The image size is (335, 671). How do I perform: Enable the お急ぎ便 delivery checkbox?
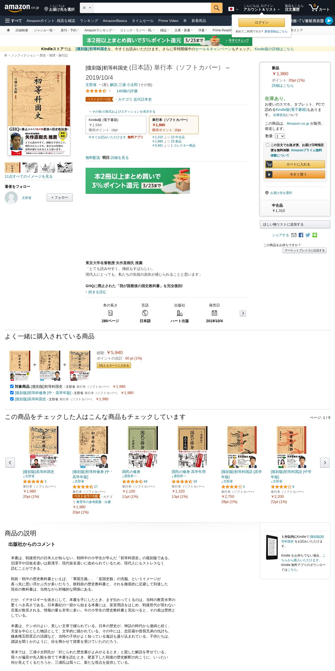(x=267, y=145)
